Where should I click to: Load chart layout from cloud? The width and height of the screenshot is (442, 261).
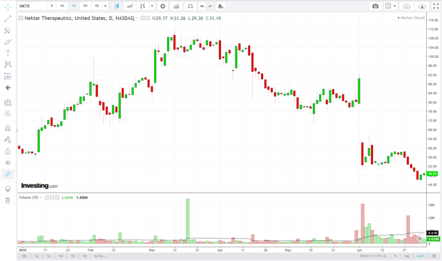click(407, 6)
